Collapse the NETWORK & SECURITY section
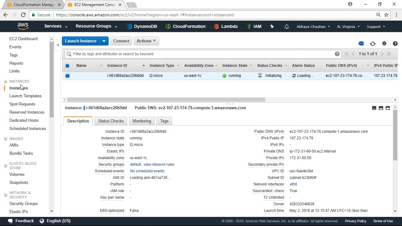The width and height of the screenshot is (402, 226). [5, 195]
